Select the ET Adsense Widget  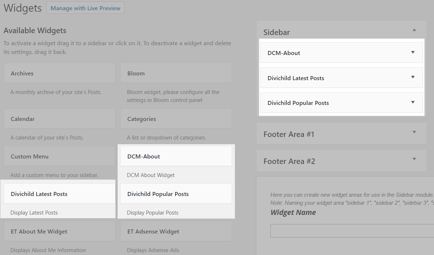176,231
